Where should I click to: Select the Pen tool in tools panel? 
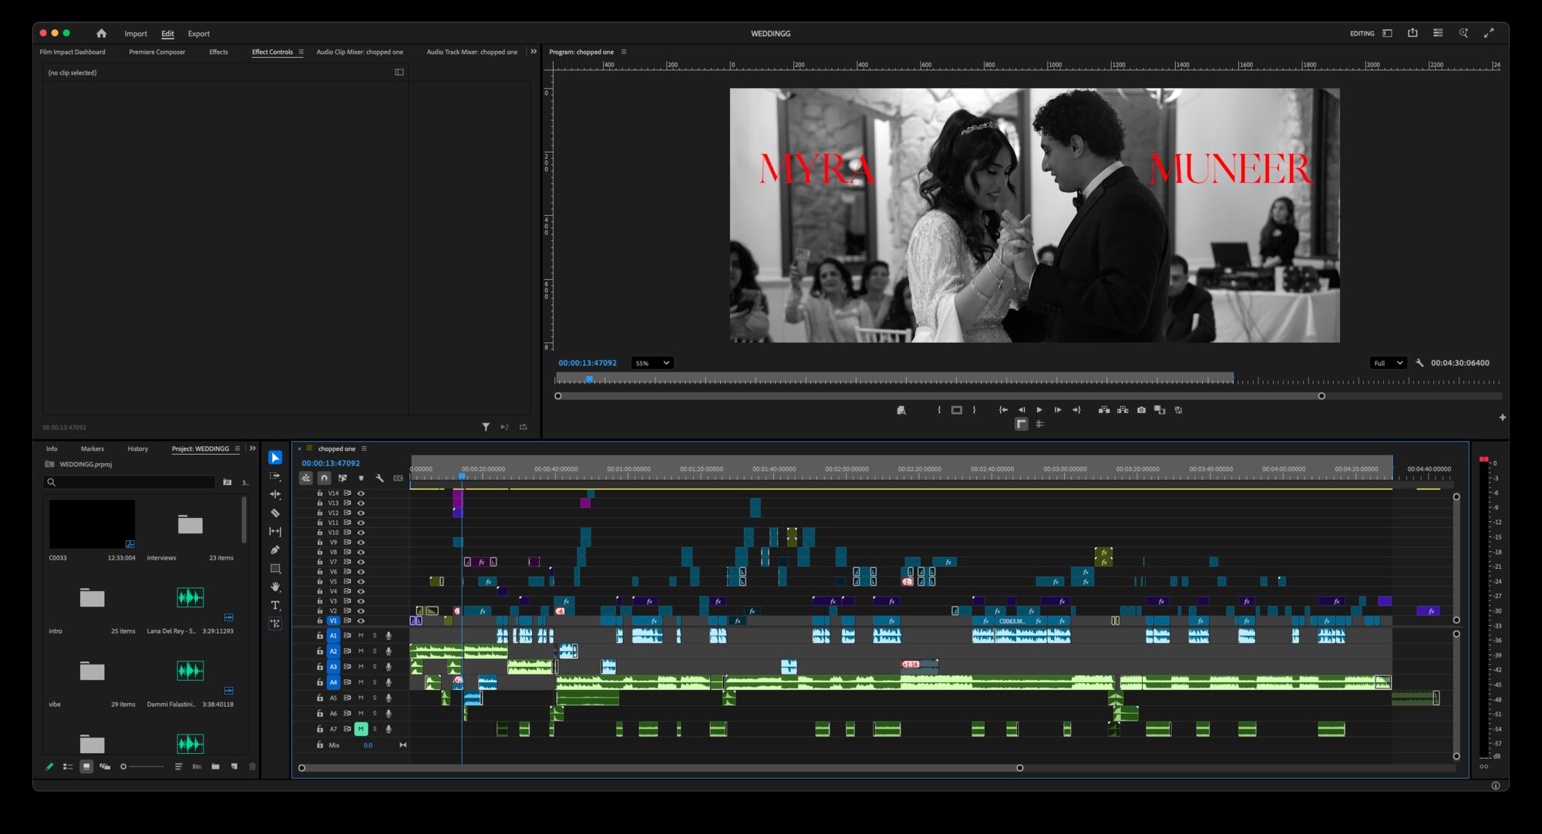click(275, 550)
